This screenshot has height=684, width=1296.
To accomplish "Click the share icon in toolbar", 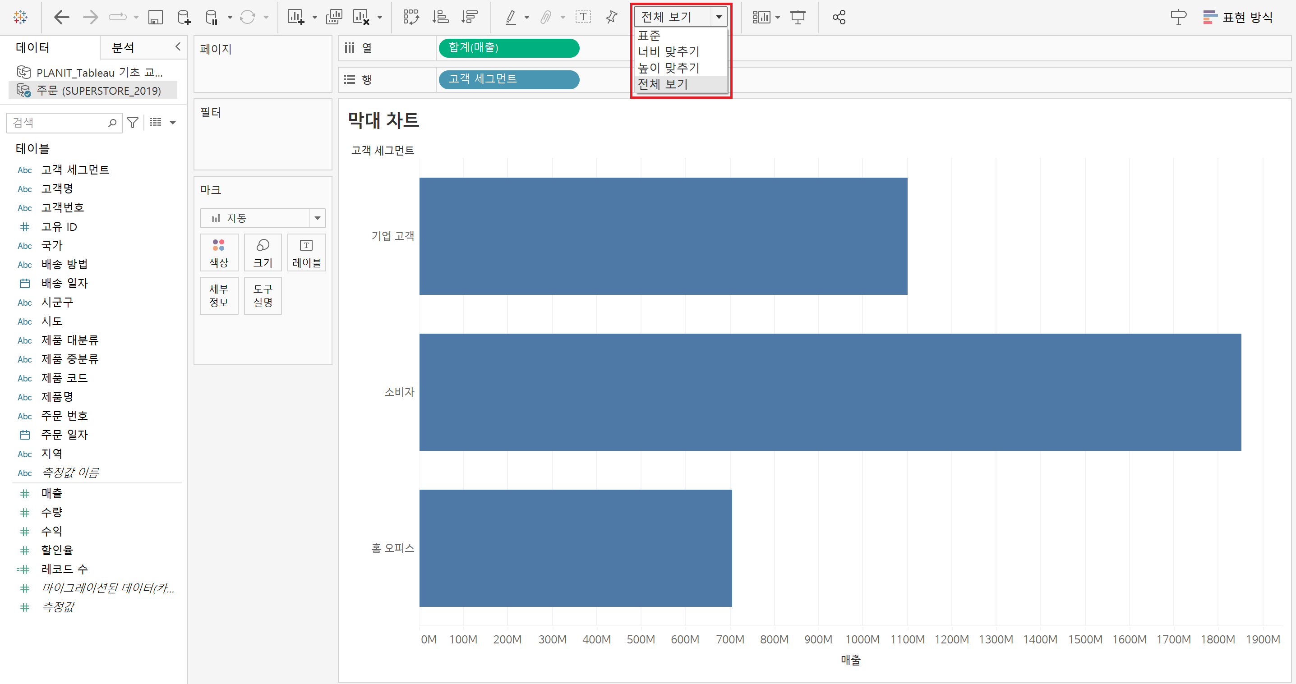I will click(x=839, y=18).
